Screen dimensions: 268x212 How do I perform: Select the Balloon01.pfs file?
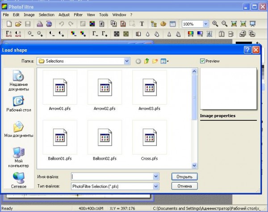[60, 140]
